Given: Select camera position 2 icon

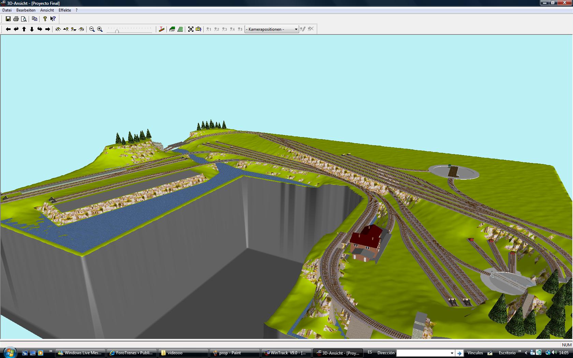Looking at the screenshot, I should click(x=217, y=29).
